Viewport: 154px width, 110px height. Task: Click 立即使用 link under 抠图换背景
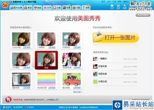[x=77, y=68]
